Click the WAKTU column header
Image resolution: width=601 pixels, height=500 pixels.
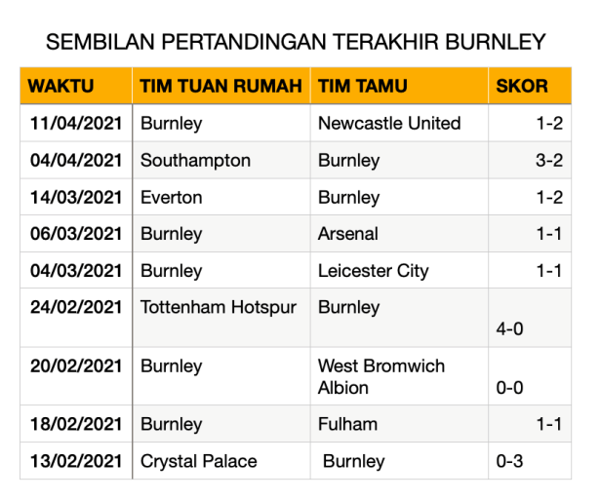pyautogui.click(x=61, y=86)
